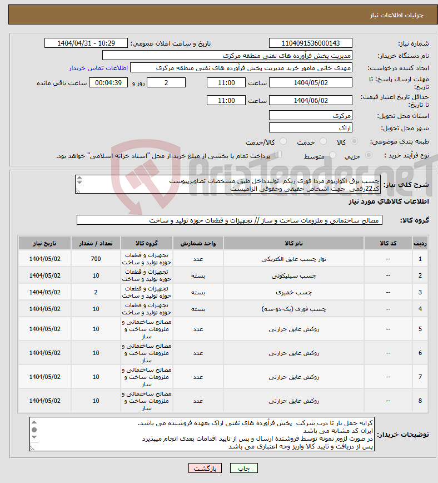Select the کالا radio button

click(x=354, y=141)
